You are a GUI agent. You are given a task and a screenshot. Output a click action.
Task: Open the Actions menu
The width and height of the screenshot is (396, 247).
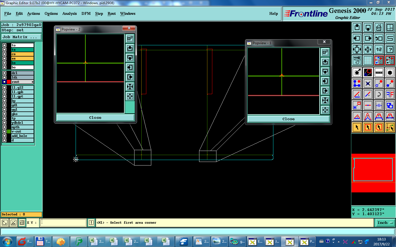pyautogui.click(x=34, y=13)
